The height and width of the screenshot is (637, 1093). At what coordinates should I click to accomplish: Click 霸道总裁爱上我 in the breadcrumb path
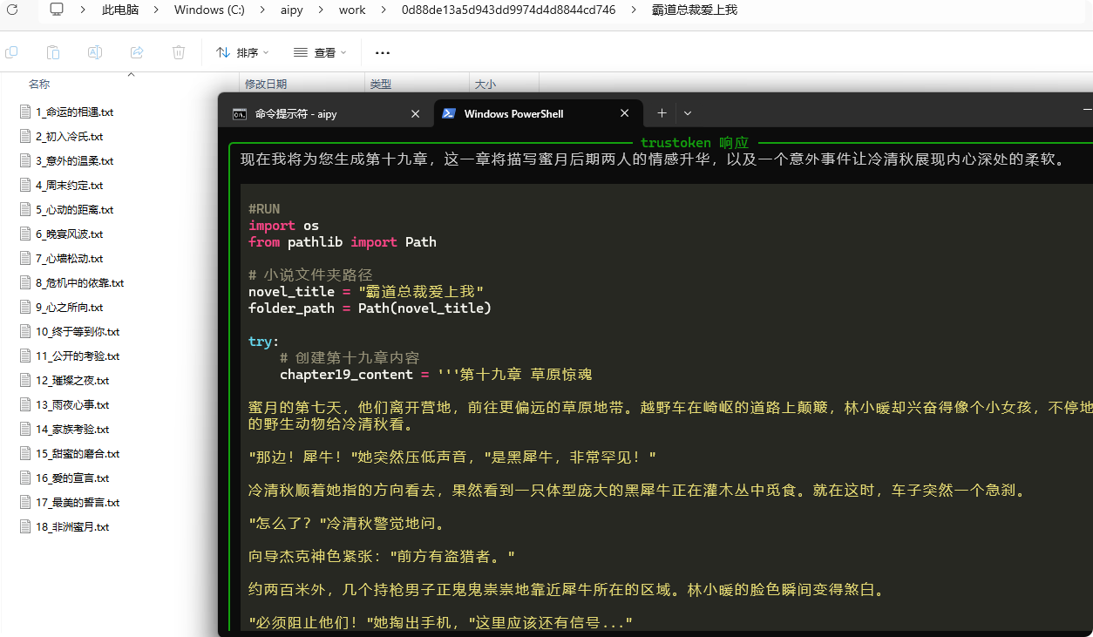coord(694,10)
